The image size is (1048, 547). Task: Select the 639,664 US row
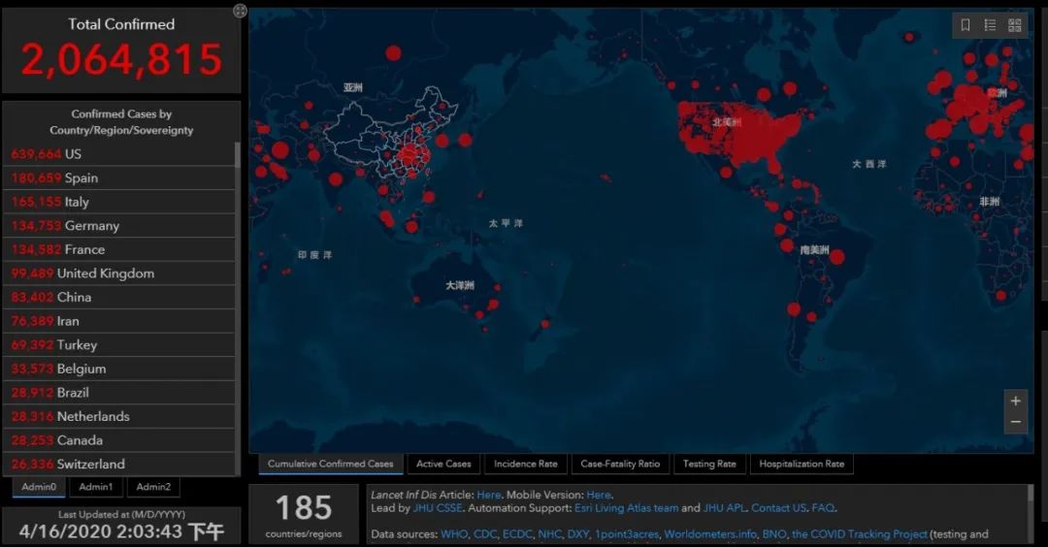119,154
